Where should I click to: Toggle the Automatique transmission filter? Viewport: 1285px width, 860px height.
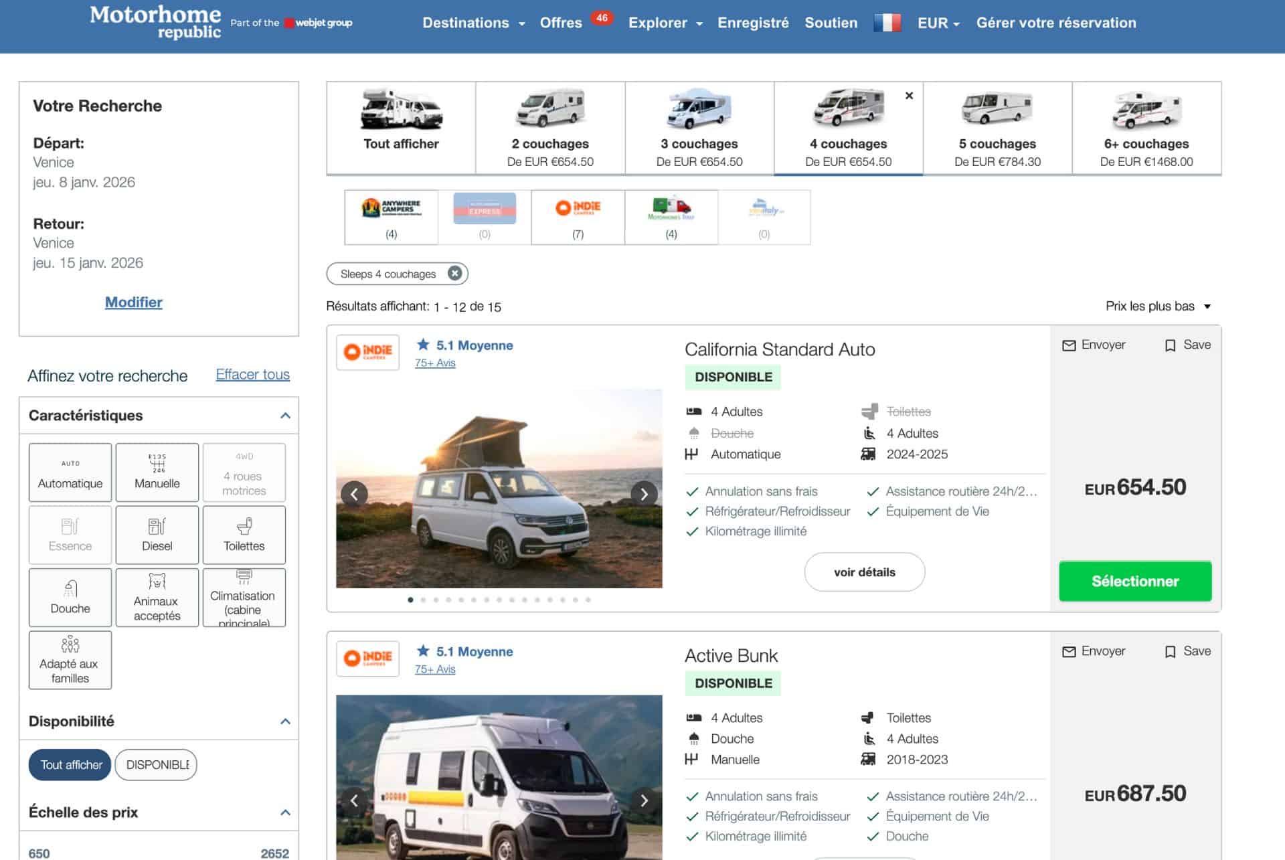tap(70, 472)
